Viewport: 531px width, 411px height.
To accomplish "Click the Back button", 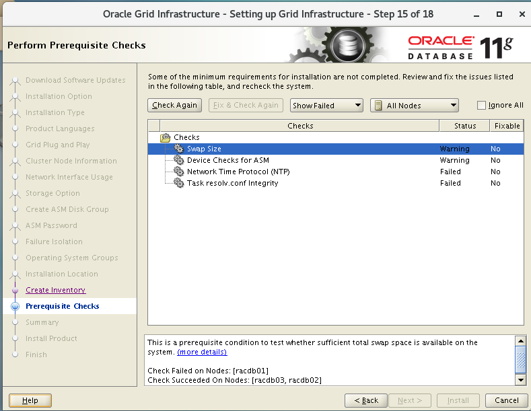I will [366, 400].
